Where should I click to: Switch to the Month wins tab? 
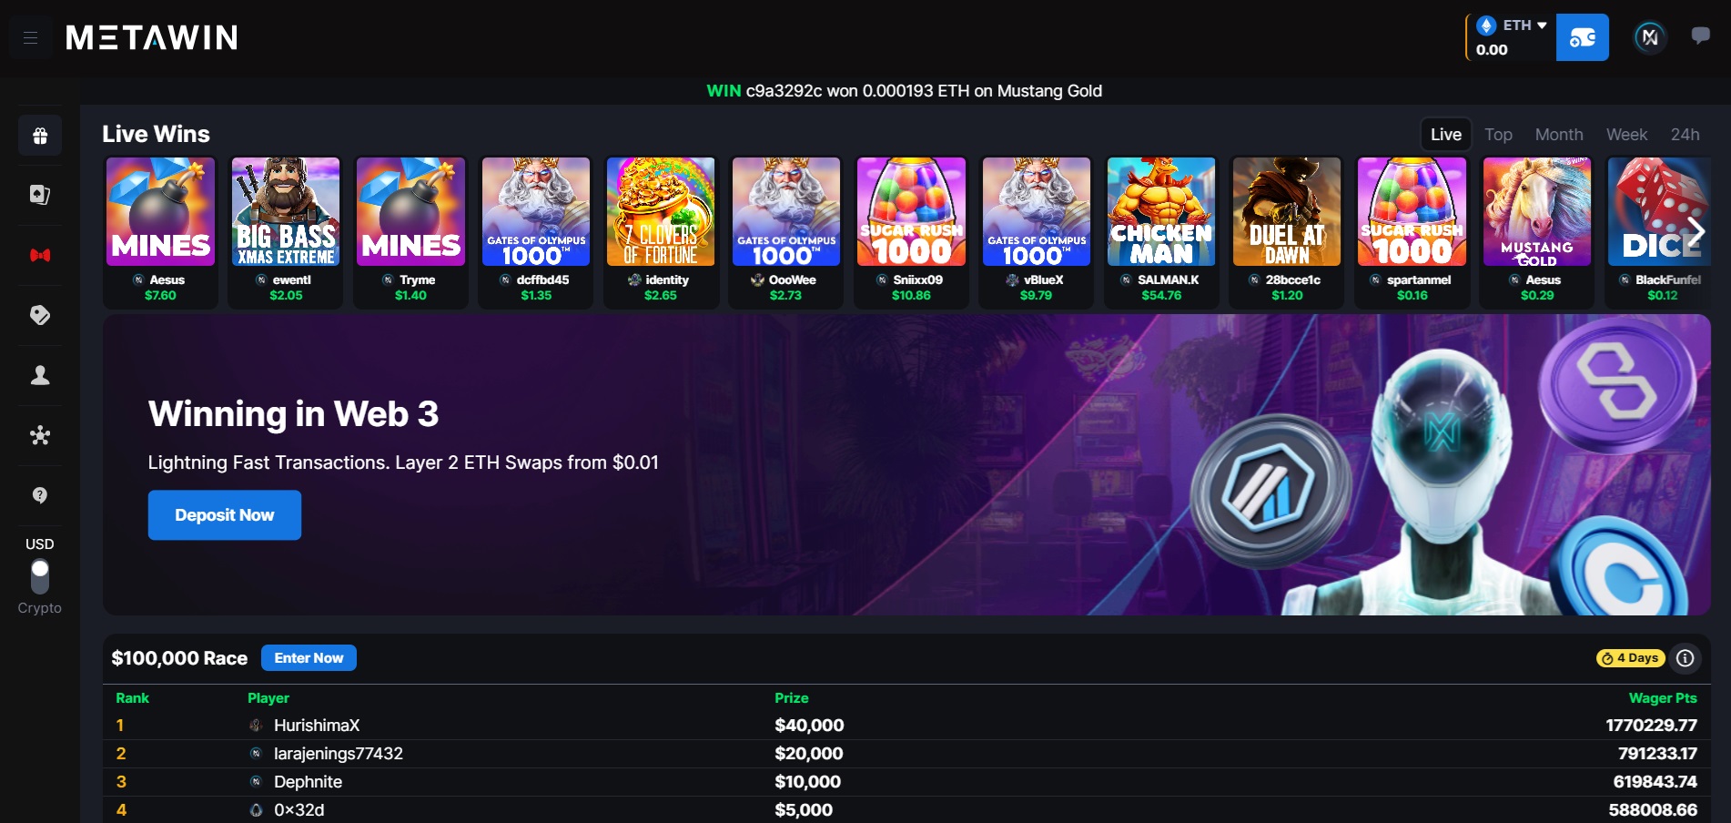[x=1559, y=135]
